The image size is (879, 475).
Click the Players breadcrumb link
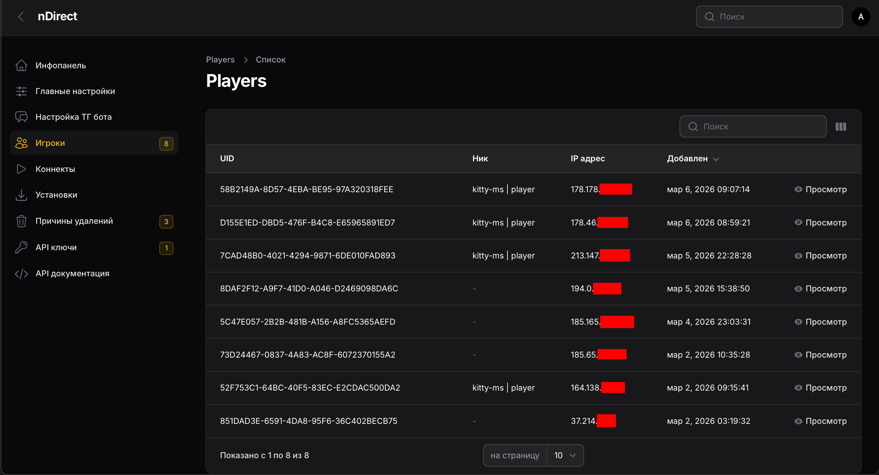click(220, 60)
